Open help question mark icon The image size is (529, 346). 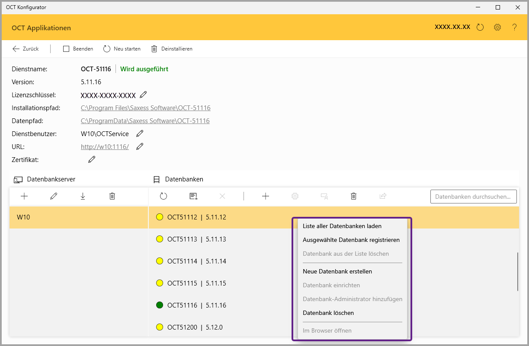tap(514, 27)
